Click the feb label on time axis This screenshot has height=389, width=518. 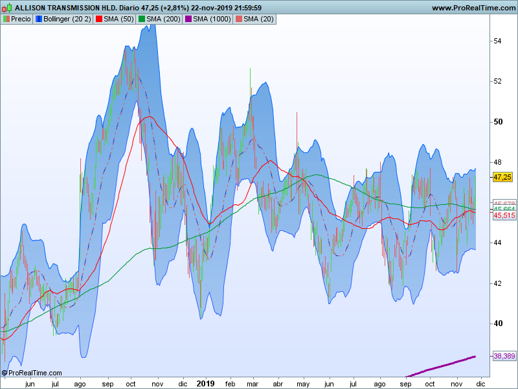(231, 384)
